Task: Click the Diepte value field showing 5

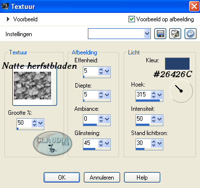Action: (91, 94)
